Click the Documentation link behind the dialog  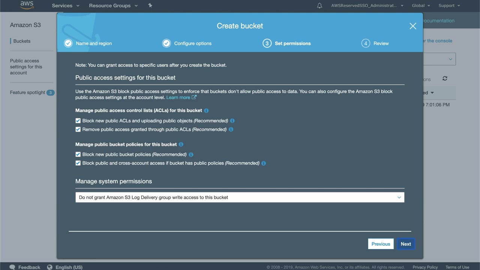(439, 21)
